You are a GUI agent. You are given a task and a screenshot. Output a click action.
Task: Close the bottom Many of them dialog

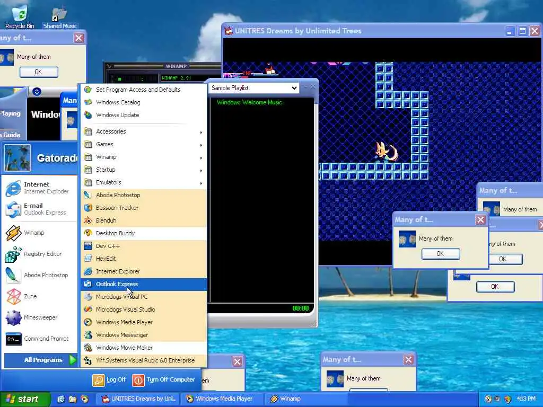click(408, 360)
